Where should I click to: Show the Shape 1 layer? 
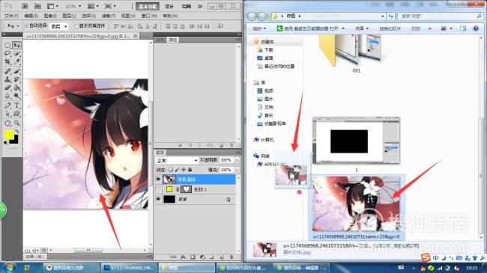158,189
